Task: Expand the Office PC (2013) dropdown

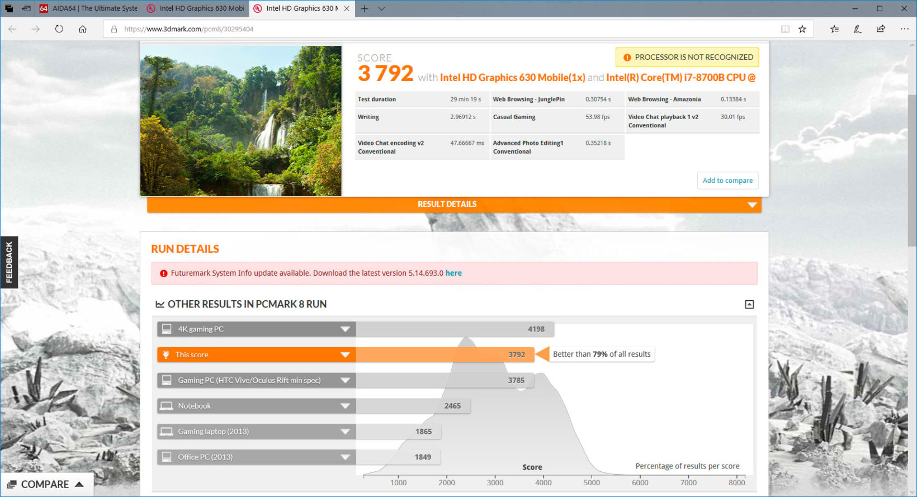Action: 345,457
